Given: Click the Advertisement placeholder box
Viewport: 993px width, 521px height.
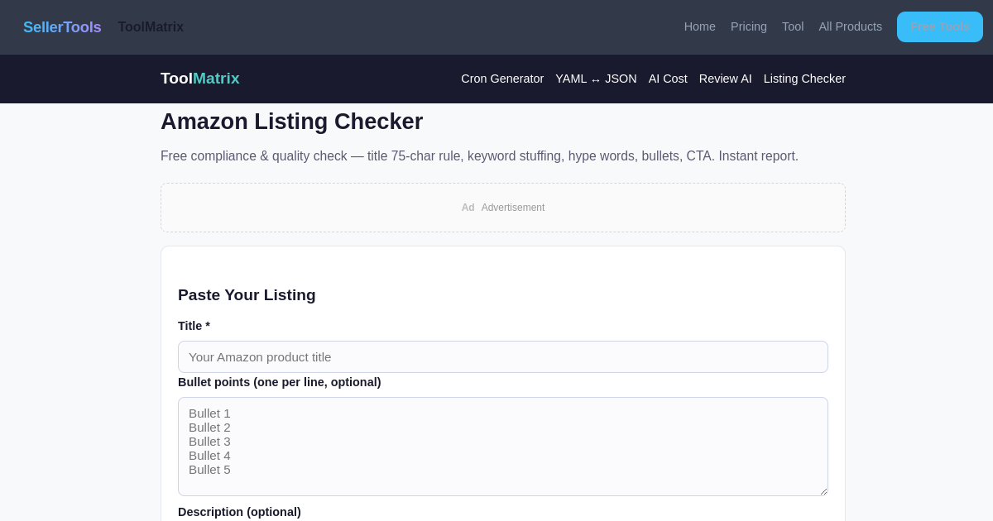Looking at the screenshot, I should point(503,208).
